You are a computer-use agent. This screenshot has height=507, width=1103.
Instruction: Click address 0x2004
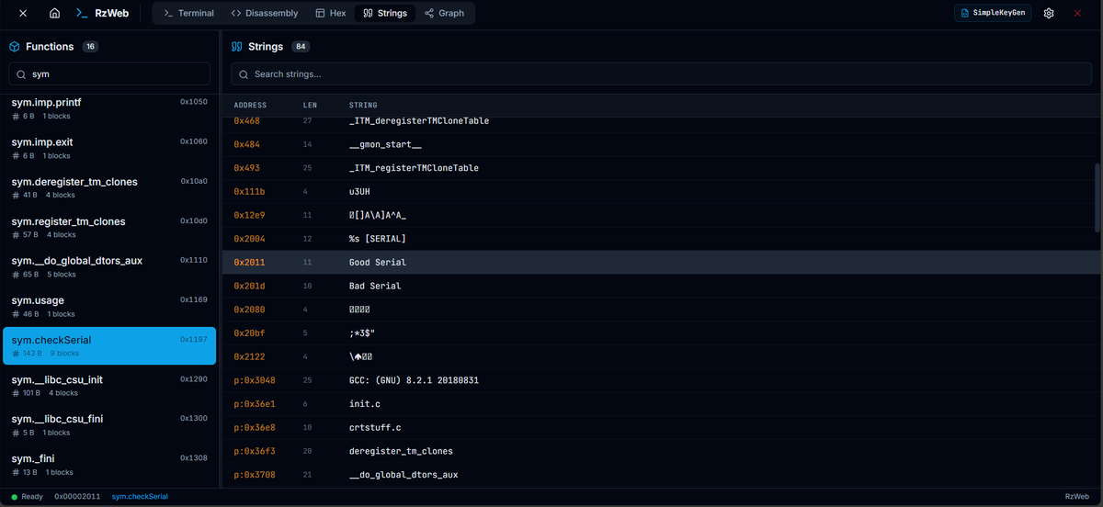point(249,239)
